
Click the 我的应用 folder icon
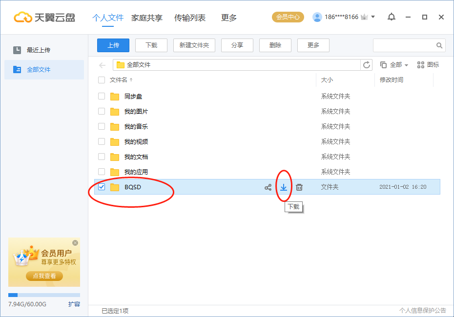coord(115,172)
